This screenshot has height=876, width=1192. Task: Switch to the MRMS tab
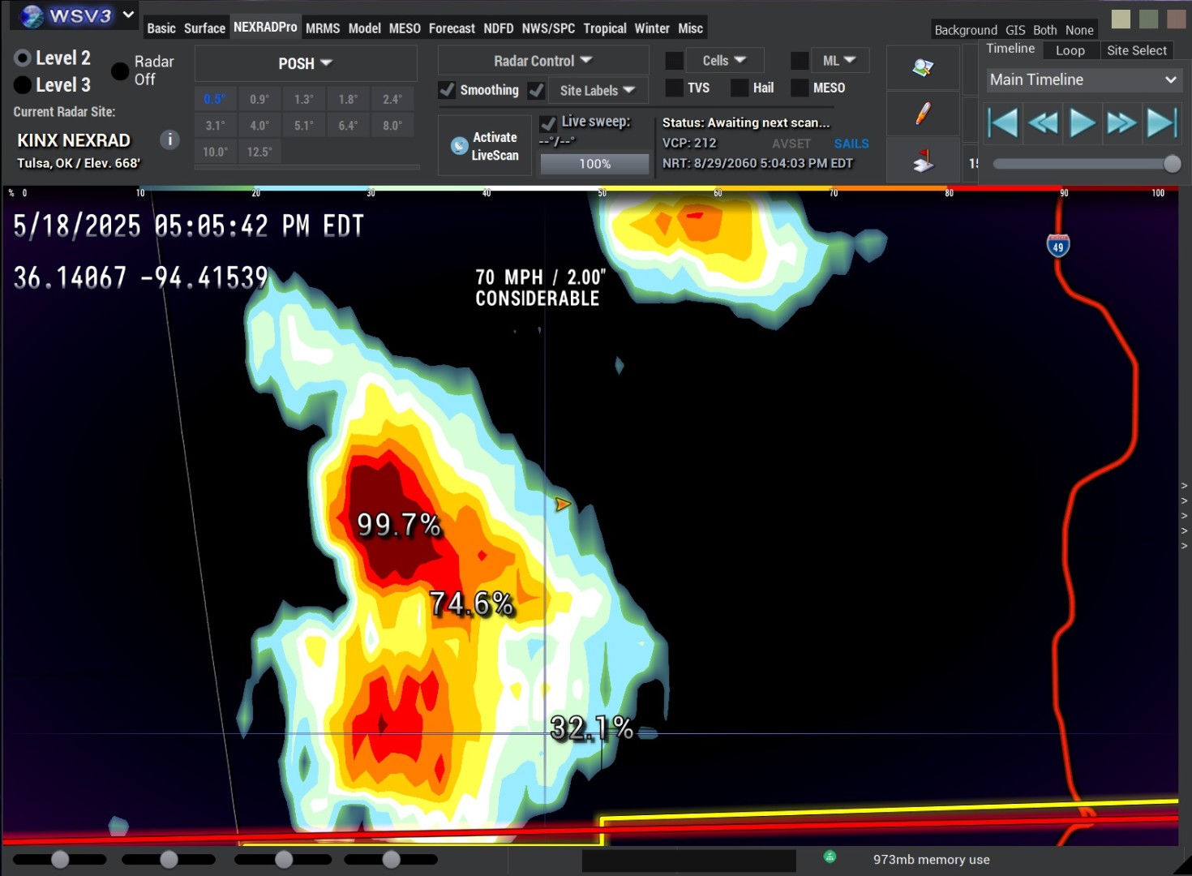point(322,28)
